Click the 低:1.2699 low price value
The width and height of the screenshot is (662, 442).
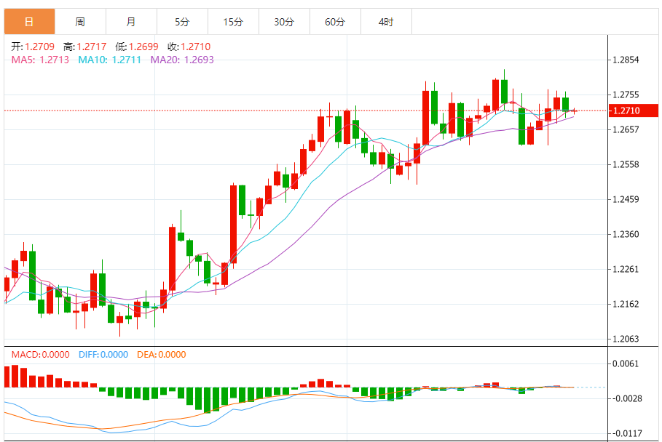137,47
